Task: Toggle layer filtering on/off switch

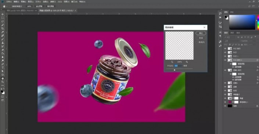Action: [256, 37]
